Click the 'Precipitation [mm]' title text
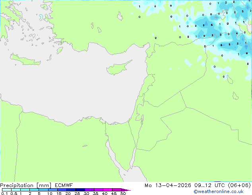This screenshot has height=195, width=252. click(26, 185)
